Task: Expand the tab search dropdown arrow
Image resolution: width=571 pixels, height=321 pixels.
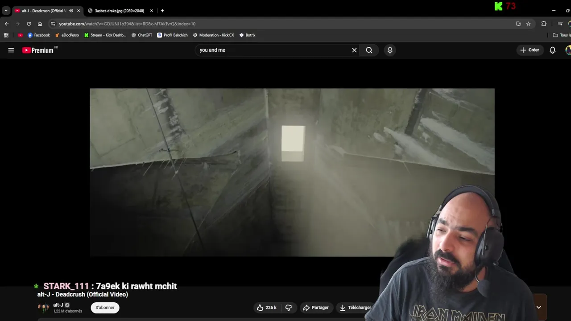Action: click(x=6, y=11)
